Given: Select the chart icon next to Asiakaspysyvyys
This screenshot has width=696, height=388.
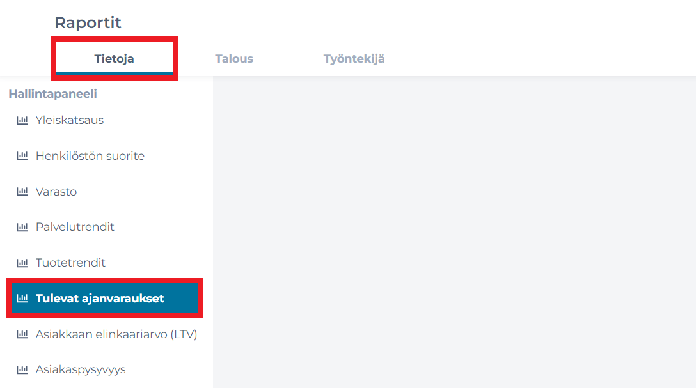Looking at the screenshot, I should click(x=22, y=369).
